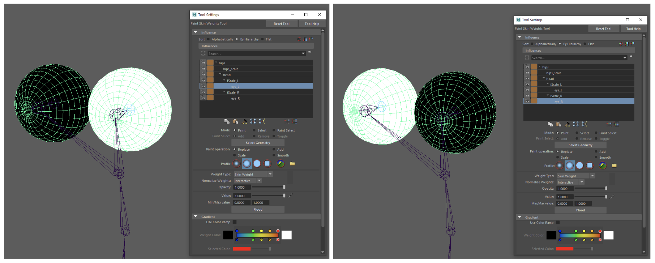
Task: Click Reset Tool in right Tool Settings
Action: coord(603,29)
